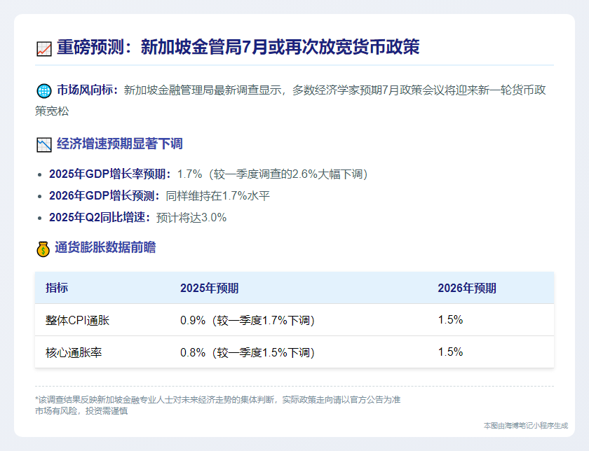Image resolution: width=589 pixels, height=451 pixels.
Task: Click the 2025年GDP增长率预期 bullet label
Action: (111, 174)
